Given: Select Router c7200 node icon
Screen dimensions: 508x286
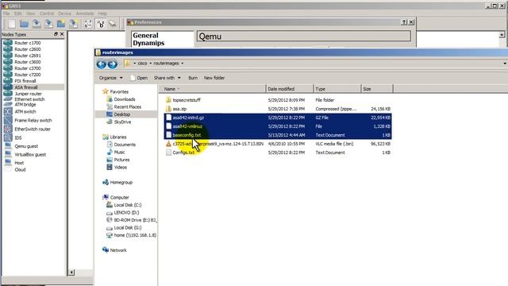Looking at the screenshot, I should (8, 75).
